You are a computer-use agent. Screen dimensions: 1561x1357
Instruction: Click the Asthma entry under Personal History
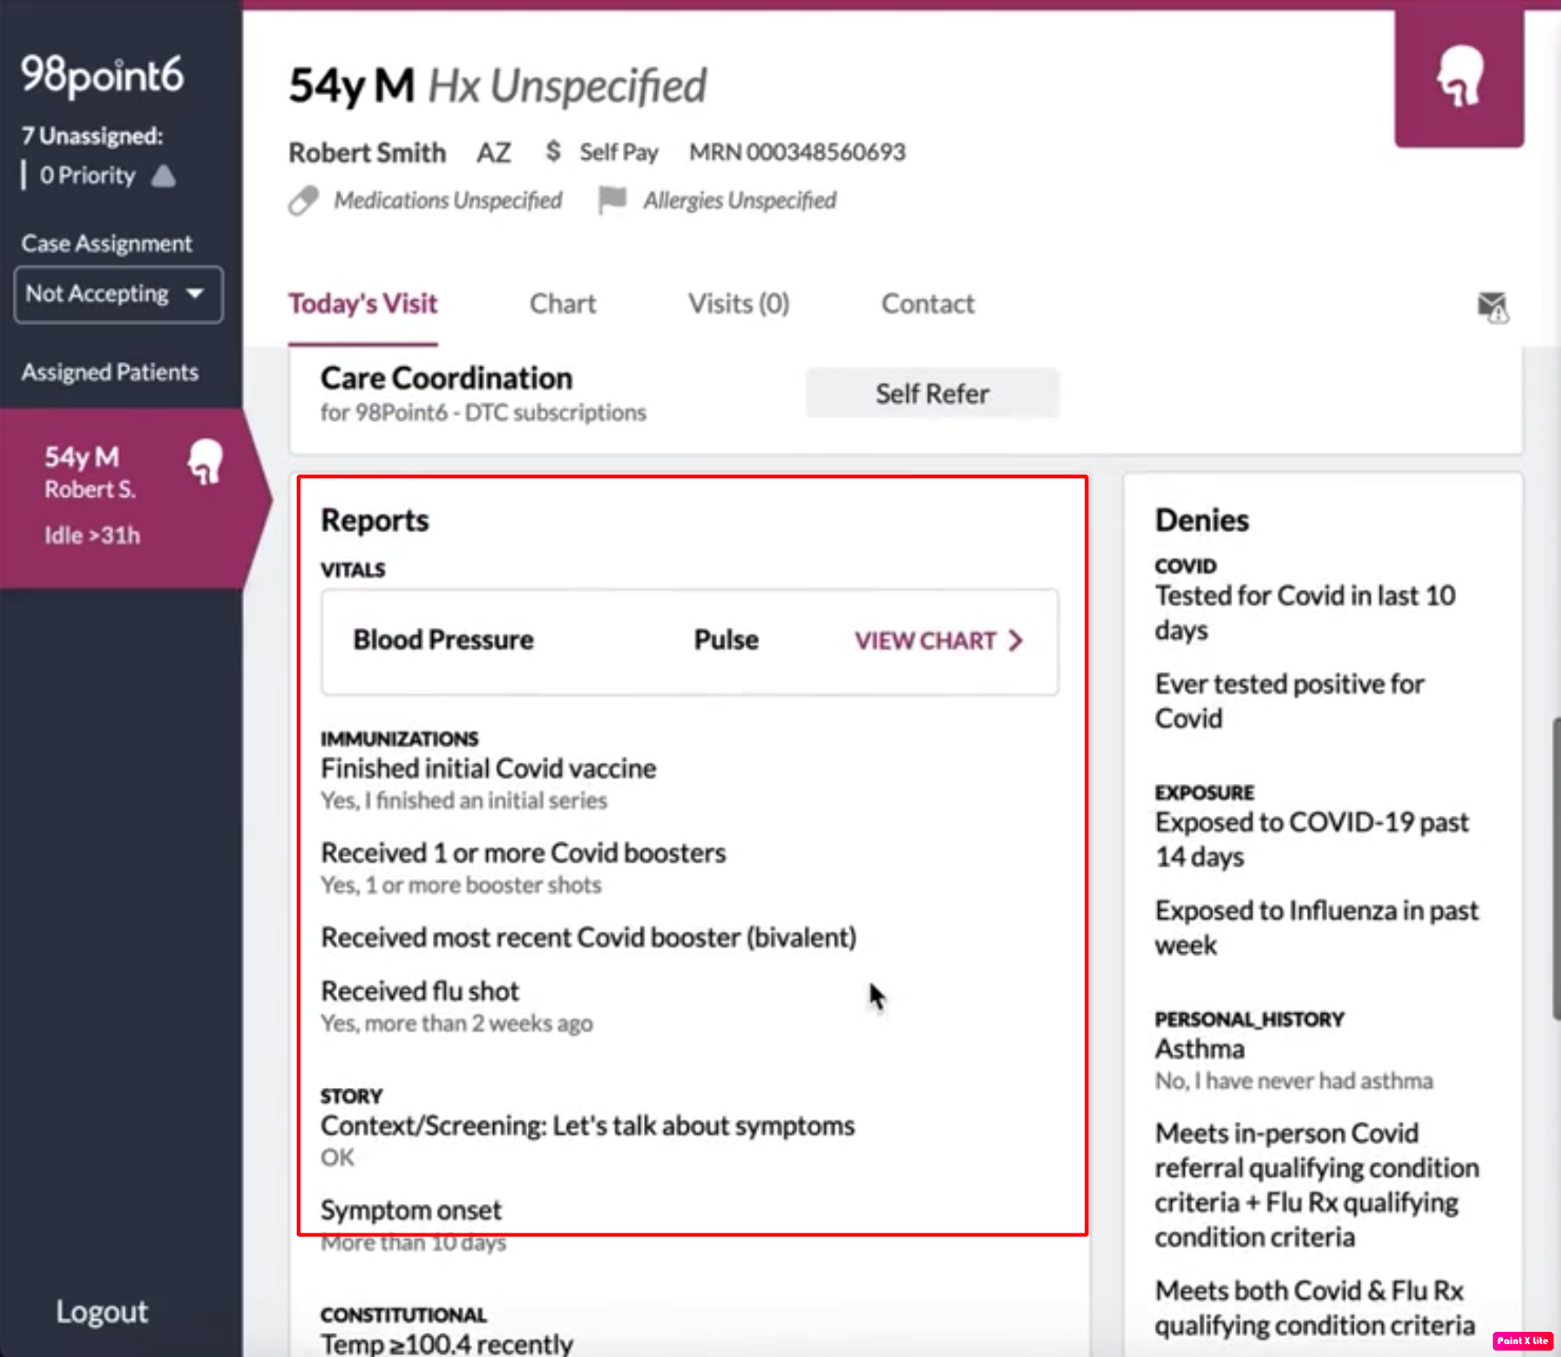pyautogui.click(x=1200, y=1049)
